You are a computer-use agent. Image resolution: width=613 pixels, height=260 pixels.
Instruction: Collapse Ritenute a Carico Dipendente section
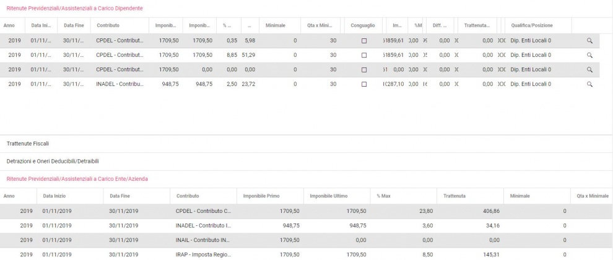(x=74, y=8)
